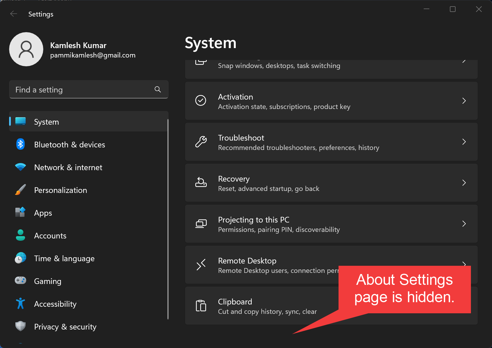Open Clipboard history settings
Viewport: 492px width, 348px height.
coord(331,306)
